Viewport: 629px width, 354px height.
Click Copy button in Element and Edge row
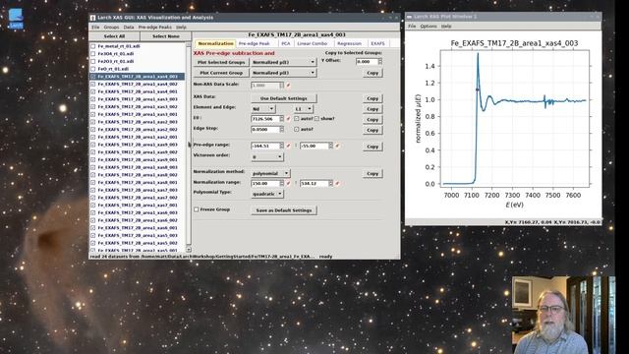click(x=372, y=109)
